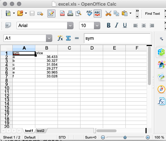
Task: Click cell containing 33.028
Action: point(47,76)
